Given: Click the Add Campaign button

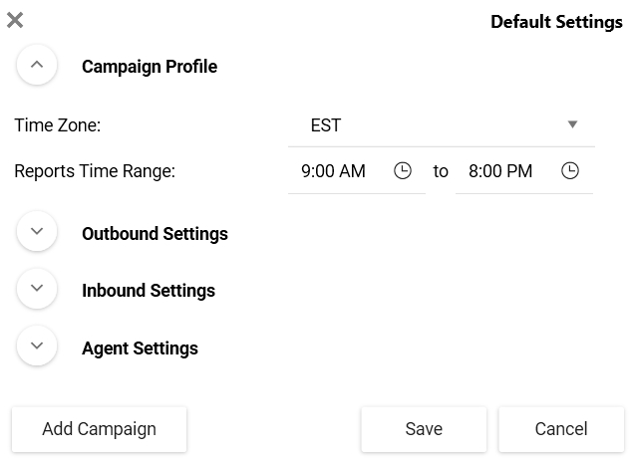Looking at the screenshot, I should [x=99, y=429].
